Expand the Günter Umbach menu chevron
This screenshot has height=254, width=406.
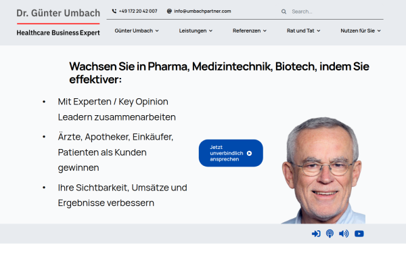tap(157, 31)
